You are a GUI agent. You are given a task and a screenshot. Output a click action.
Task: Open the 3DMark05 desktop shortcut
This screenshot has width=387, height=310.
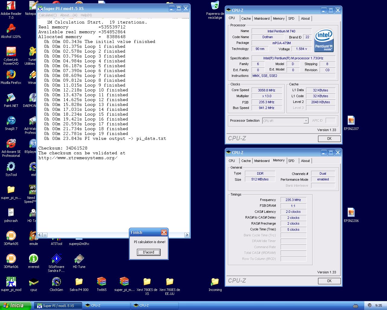click(x=11, y=236)
